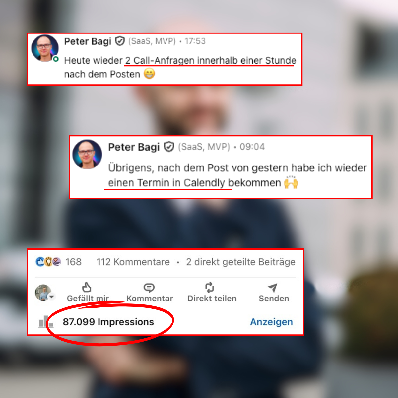Open the Anzeigen link

coord(271,322)
